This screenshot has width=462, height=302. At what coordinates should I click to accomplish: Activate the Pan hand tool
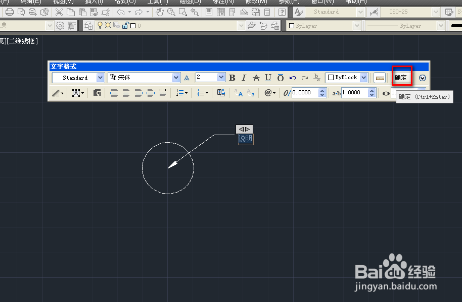(159, 12)
